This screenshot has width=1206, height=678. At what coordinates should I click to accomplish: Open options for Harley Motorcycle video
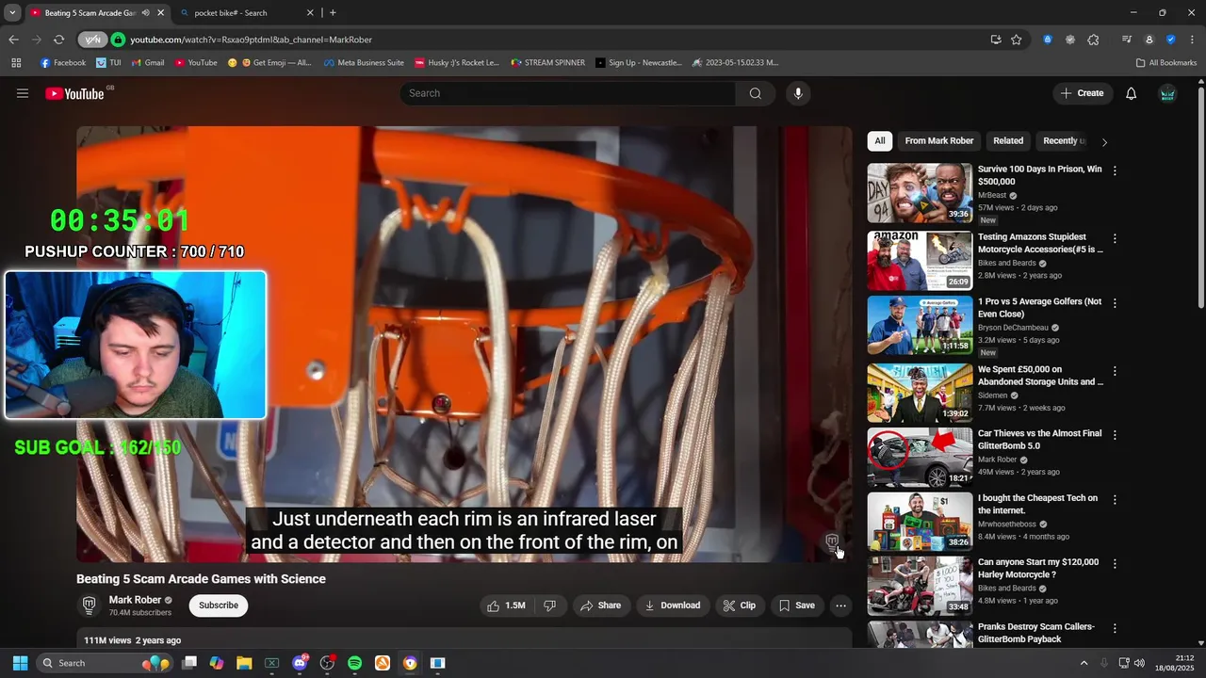click(1115, 563)
